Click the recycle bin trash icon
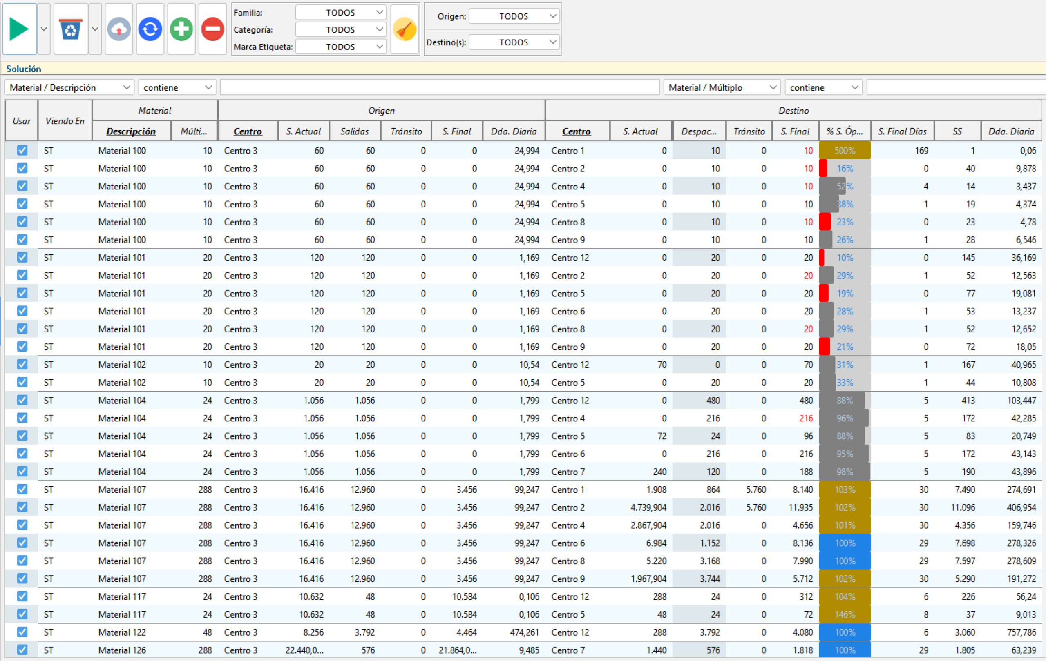The width and height of the screenshot is (1046, 661). coord(70,29)
